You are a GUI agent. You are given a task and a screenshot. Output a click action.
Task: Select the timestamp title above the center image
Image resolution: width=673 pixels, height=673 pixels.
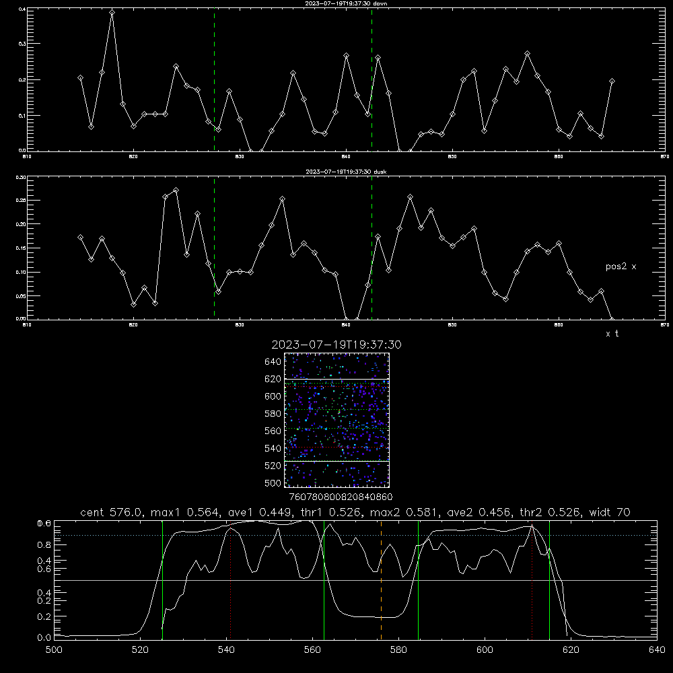pyautogui.click(x=336, y=345)
